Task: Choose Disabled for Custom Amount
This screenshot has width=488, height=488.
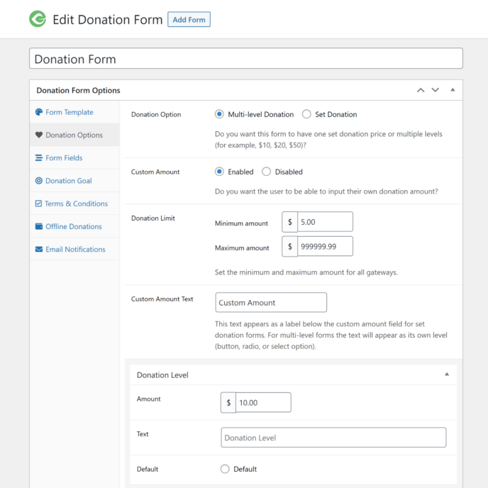Action: point(267,172)
